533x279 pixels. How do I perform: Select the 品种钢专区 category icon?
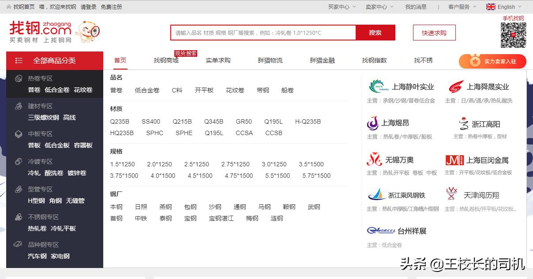point(19,244)
